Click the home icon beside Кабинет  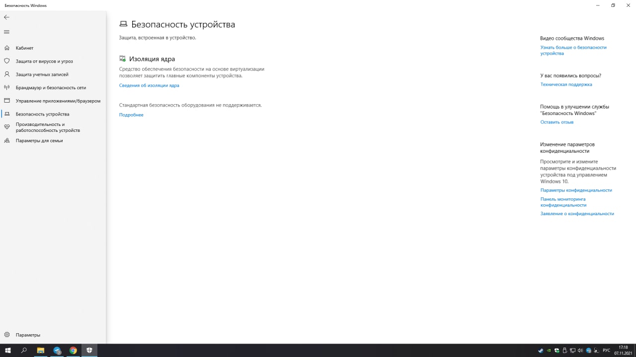(7, 48)
